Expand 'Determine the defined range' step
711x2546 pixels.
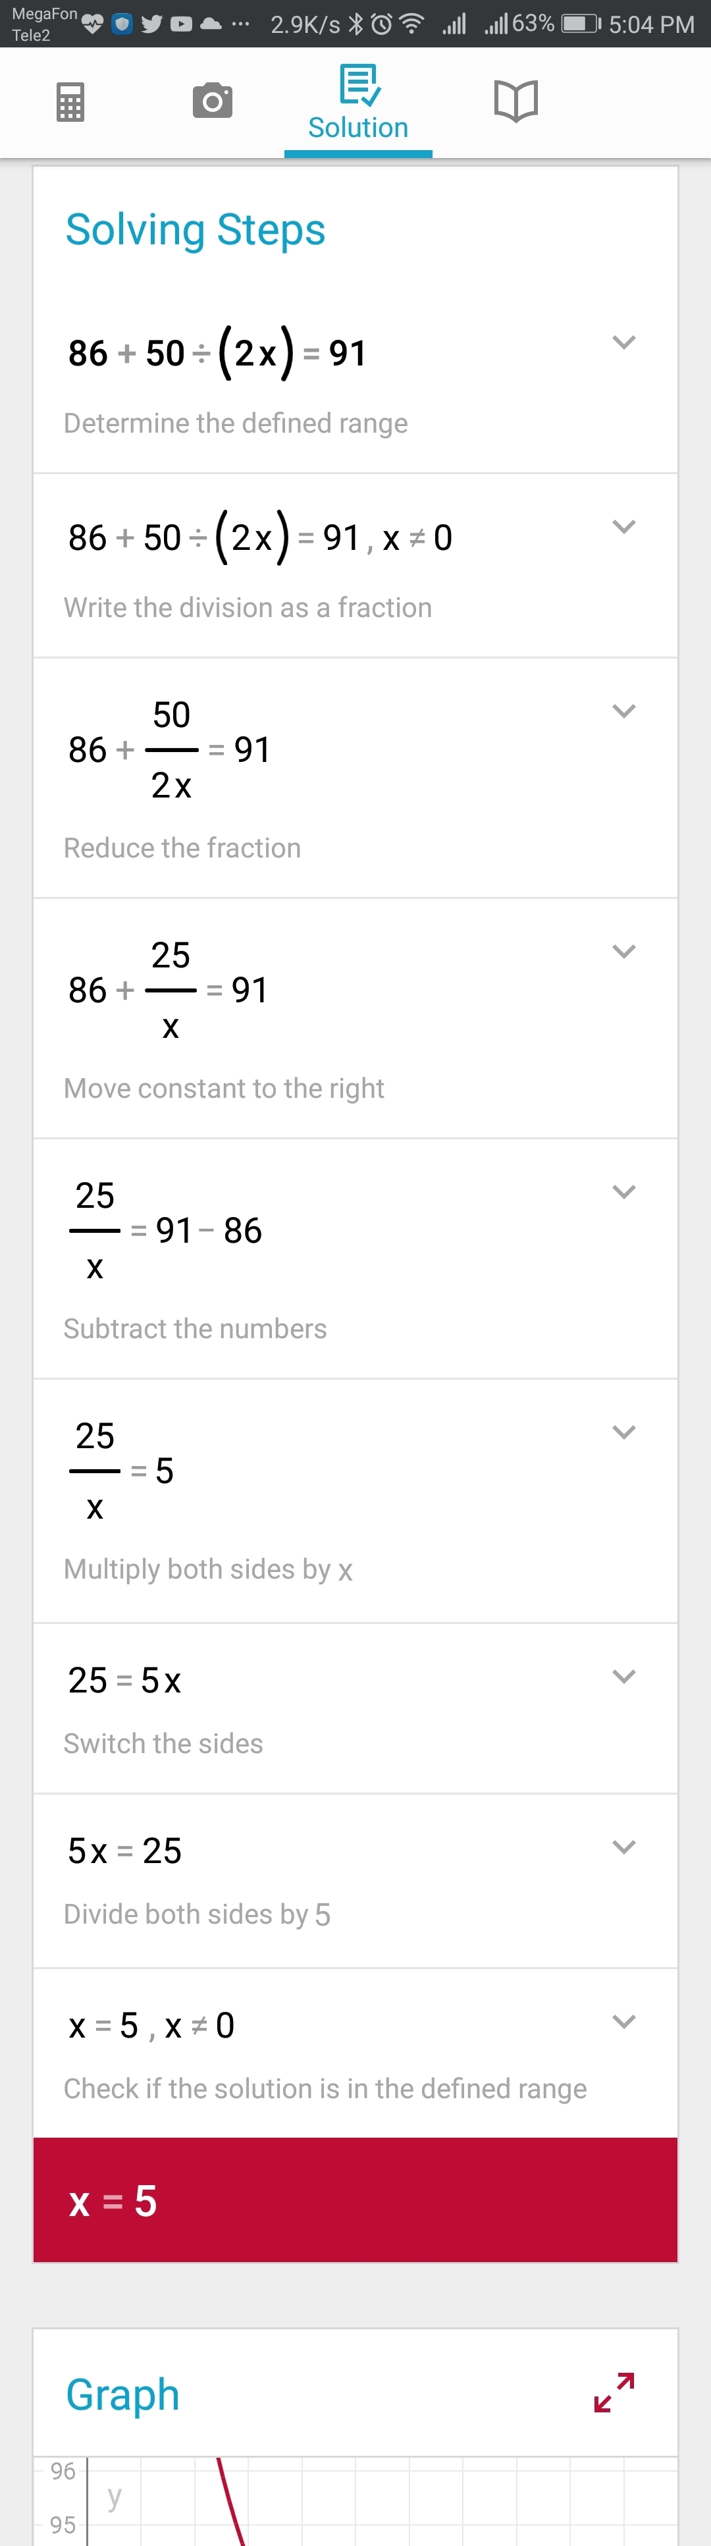coord(623,343)
